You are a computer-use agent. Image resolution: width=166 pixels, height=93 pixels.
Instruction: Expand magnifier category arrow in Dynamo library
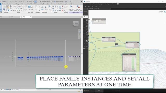[x=84, y=23]
